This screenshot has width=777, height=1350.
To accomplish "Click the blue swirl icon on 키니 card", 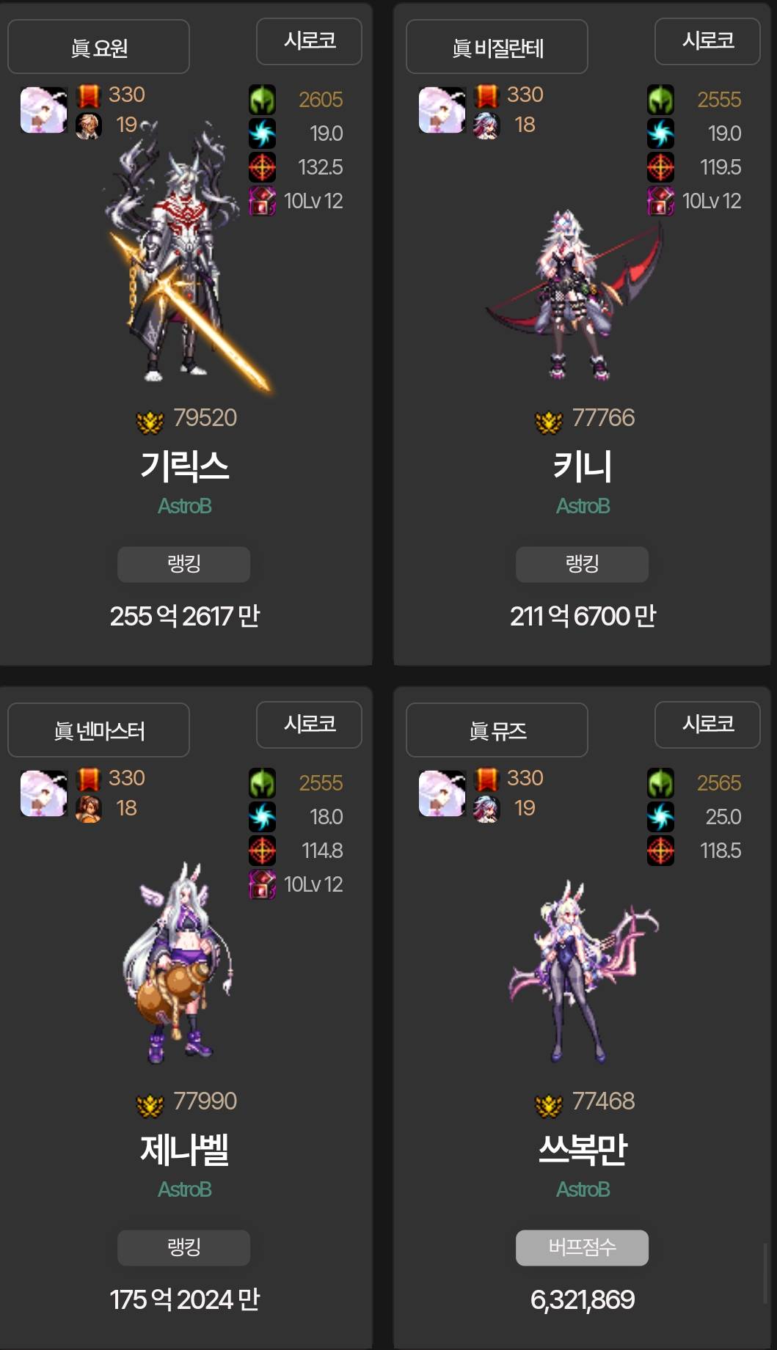I will pyautogui.click(x=660, y=133).
